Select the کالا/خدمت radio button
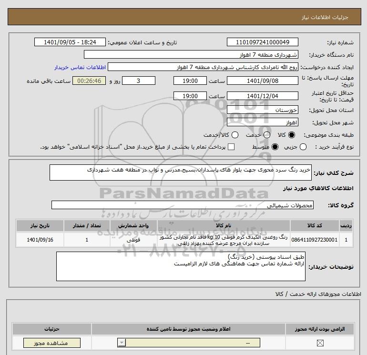 pos(235,135)
